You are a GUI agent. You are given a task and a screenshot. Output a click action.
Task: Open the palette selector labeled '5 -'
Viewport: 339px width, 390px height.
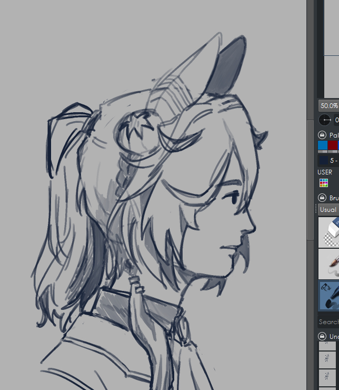(x=334, y=160)
